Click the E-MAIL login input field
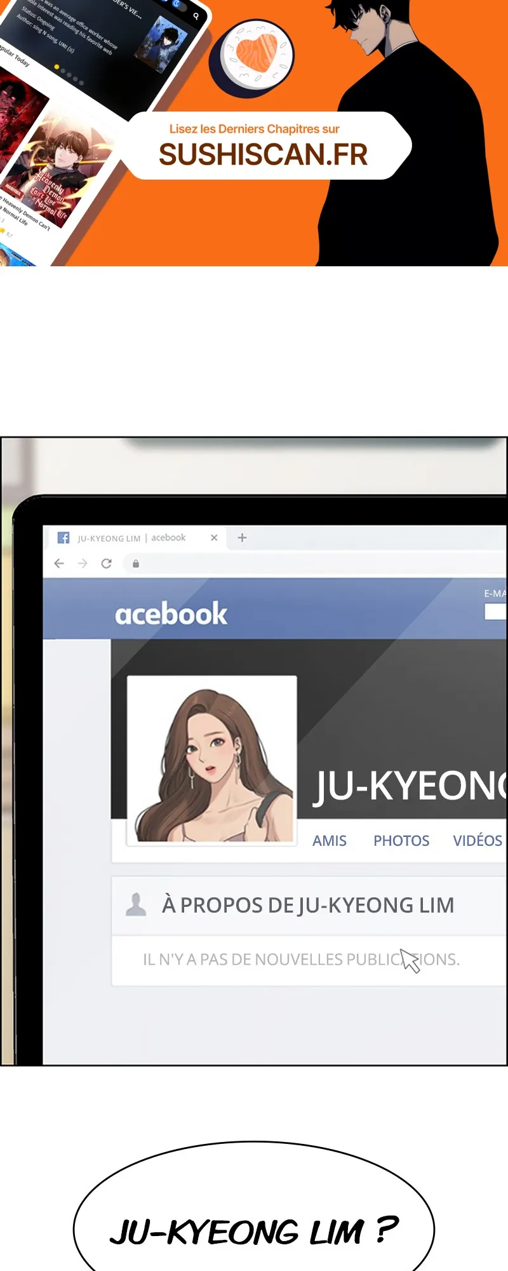This screenshot has height=1271, width=508. pos(495,611)
